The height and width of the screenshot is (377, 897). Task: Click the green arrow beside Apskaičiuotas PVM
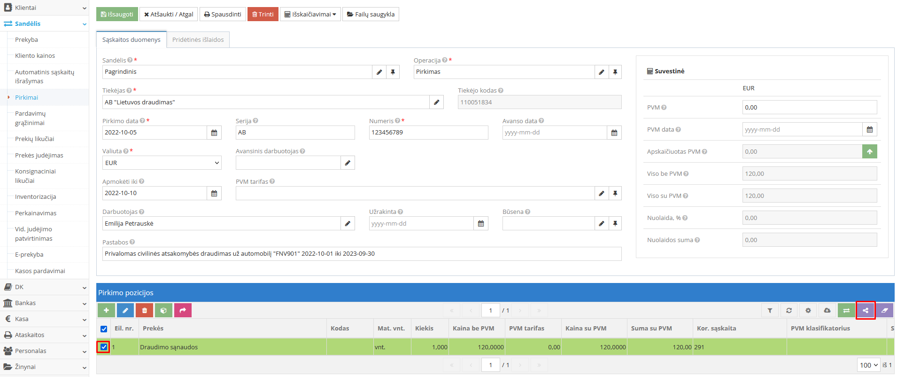[x=869, y=151]
